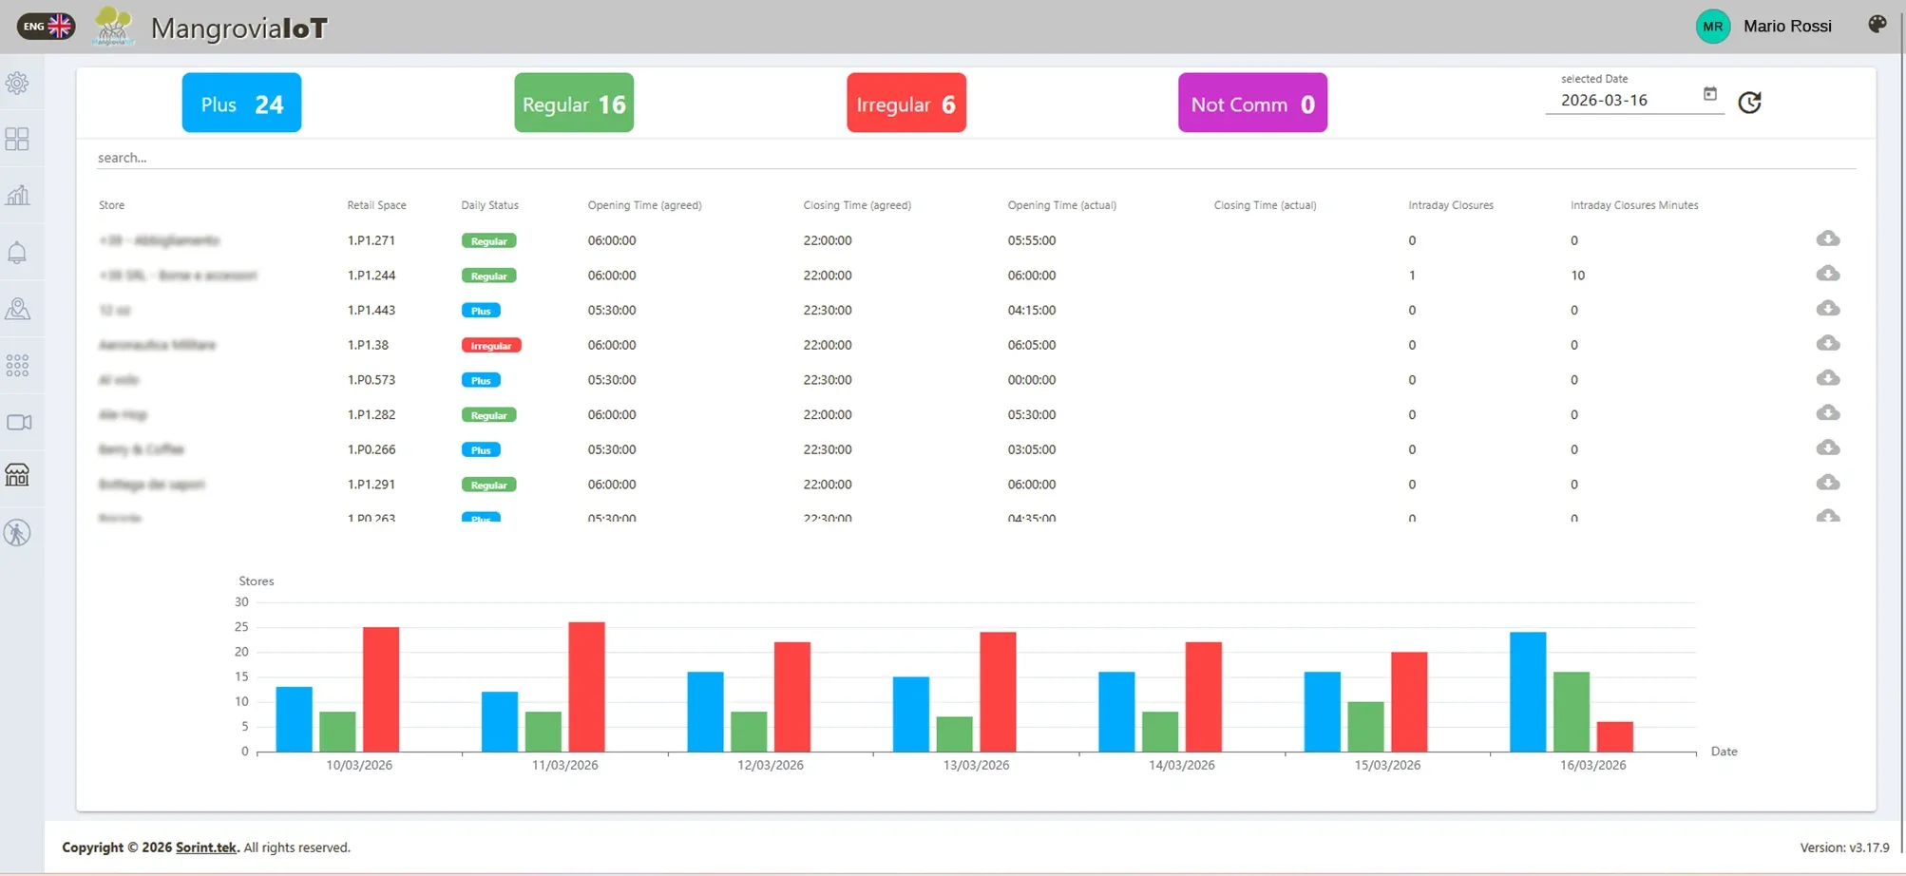Follow the Sorint.tek footer link
The height and width of the screenshot is (876, 1906).
[205, 847]
